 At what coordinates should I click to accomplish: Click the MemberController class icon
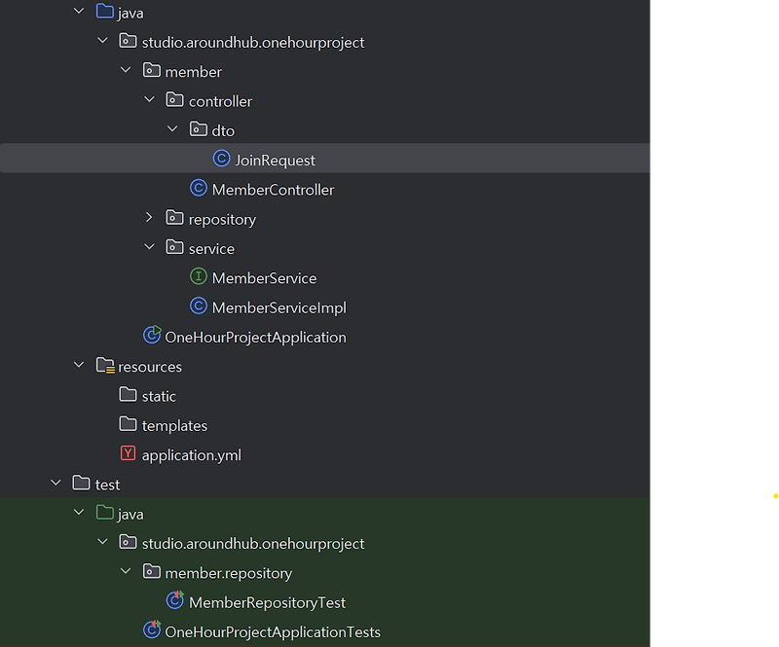[x=199, y=188]
